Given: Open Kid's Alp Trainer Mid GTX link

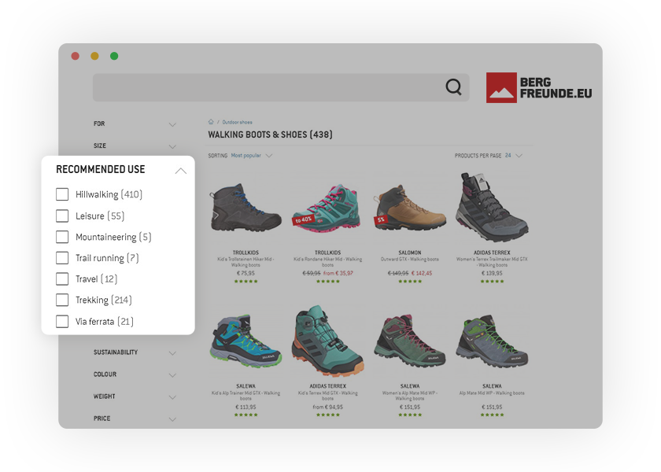Looking at the screenshot, I should tap(246, 396).
